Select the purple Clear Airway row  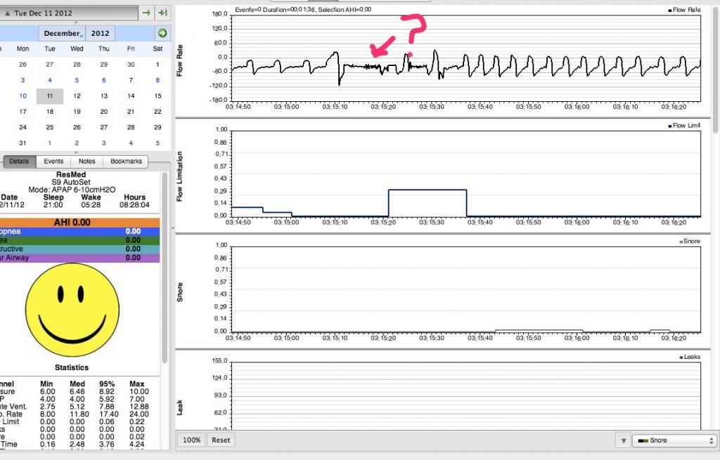(80, 258)
